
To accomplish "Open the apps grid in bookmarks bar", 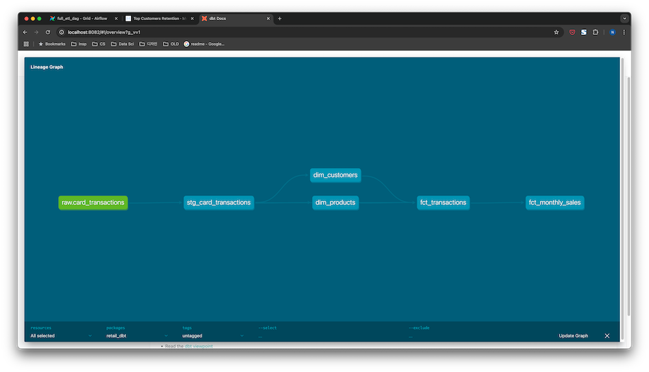I will click(26, 44).
